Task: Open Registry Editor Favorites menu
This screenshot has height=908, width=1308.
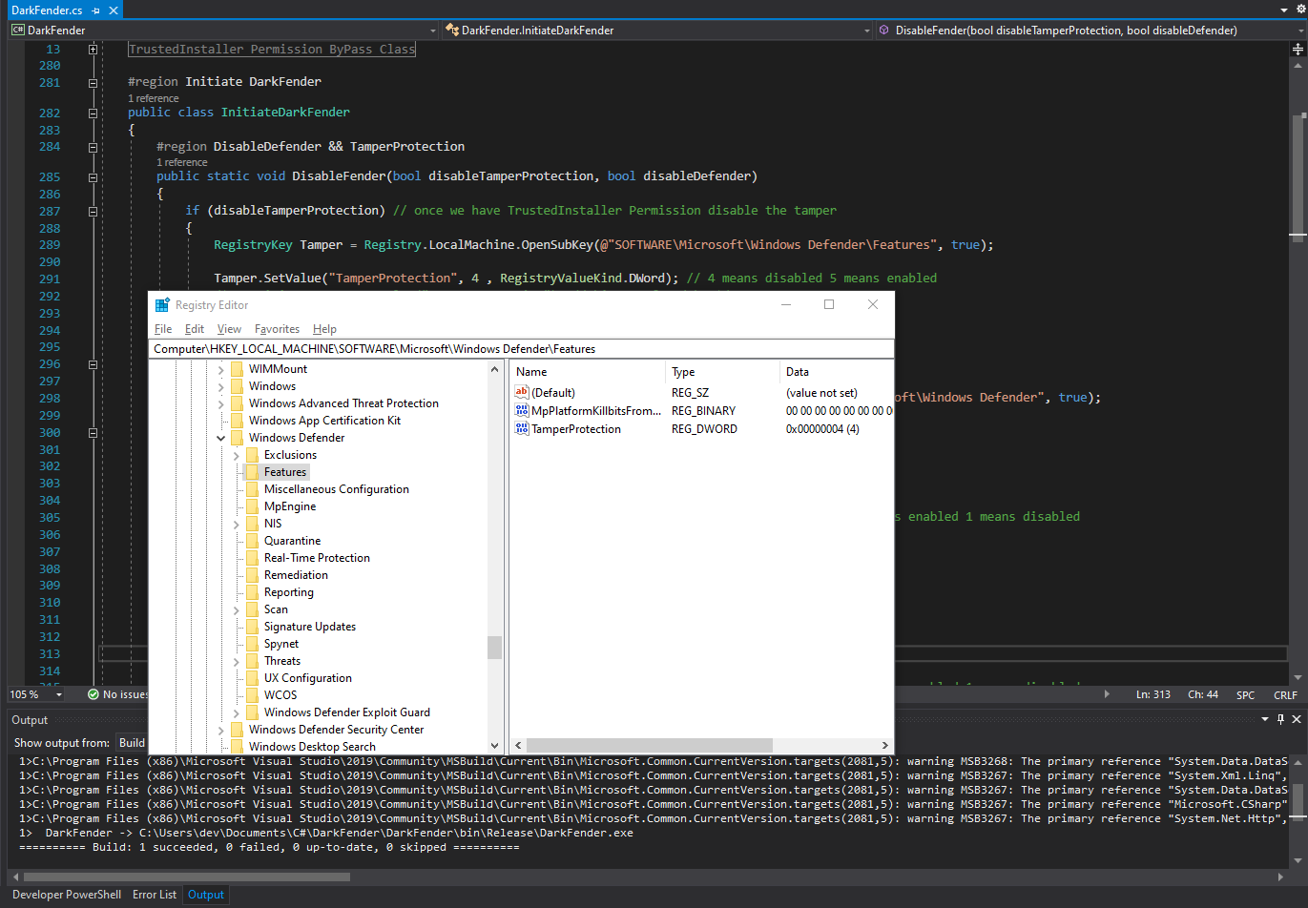Action: click(277, 329)
